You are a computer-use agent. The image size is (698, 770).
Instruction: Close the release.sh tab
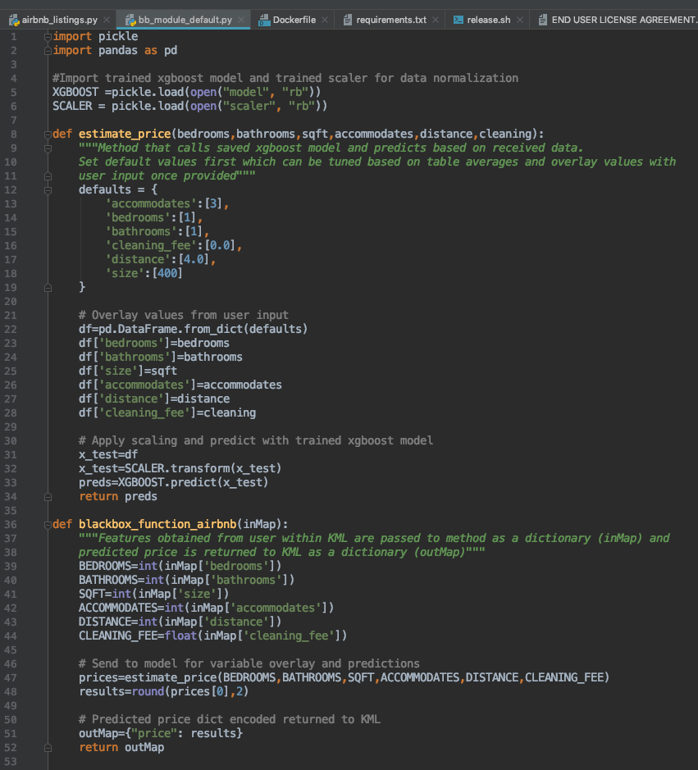[x=520, y=19]
